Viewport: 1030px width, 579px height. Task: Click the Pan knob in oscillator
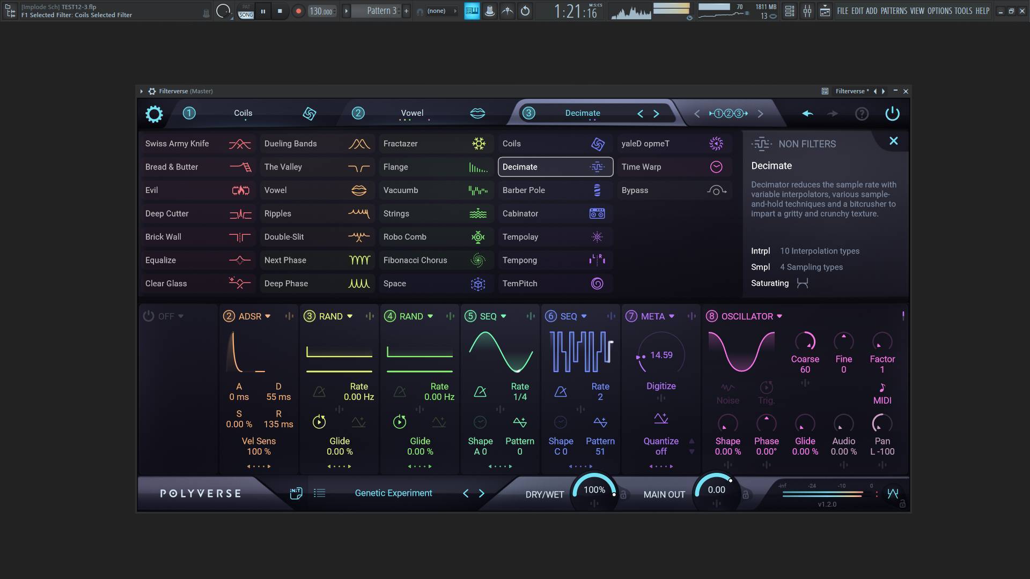click(x=882, y=424)
